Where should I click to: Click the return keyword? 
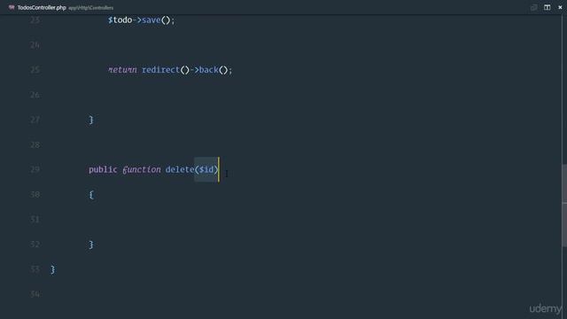[x=122, y=70]
